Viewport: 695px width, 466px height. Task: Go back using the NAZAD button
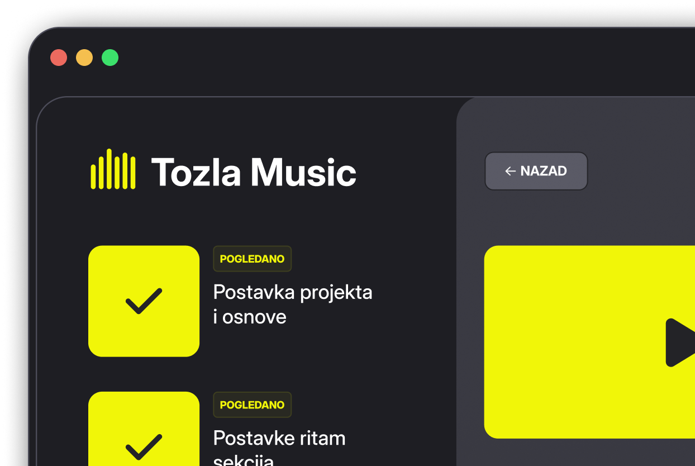(x=536, y=171)
